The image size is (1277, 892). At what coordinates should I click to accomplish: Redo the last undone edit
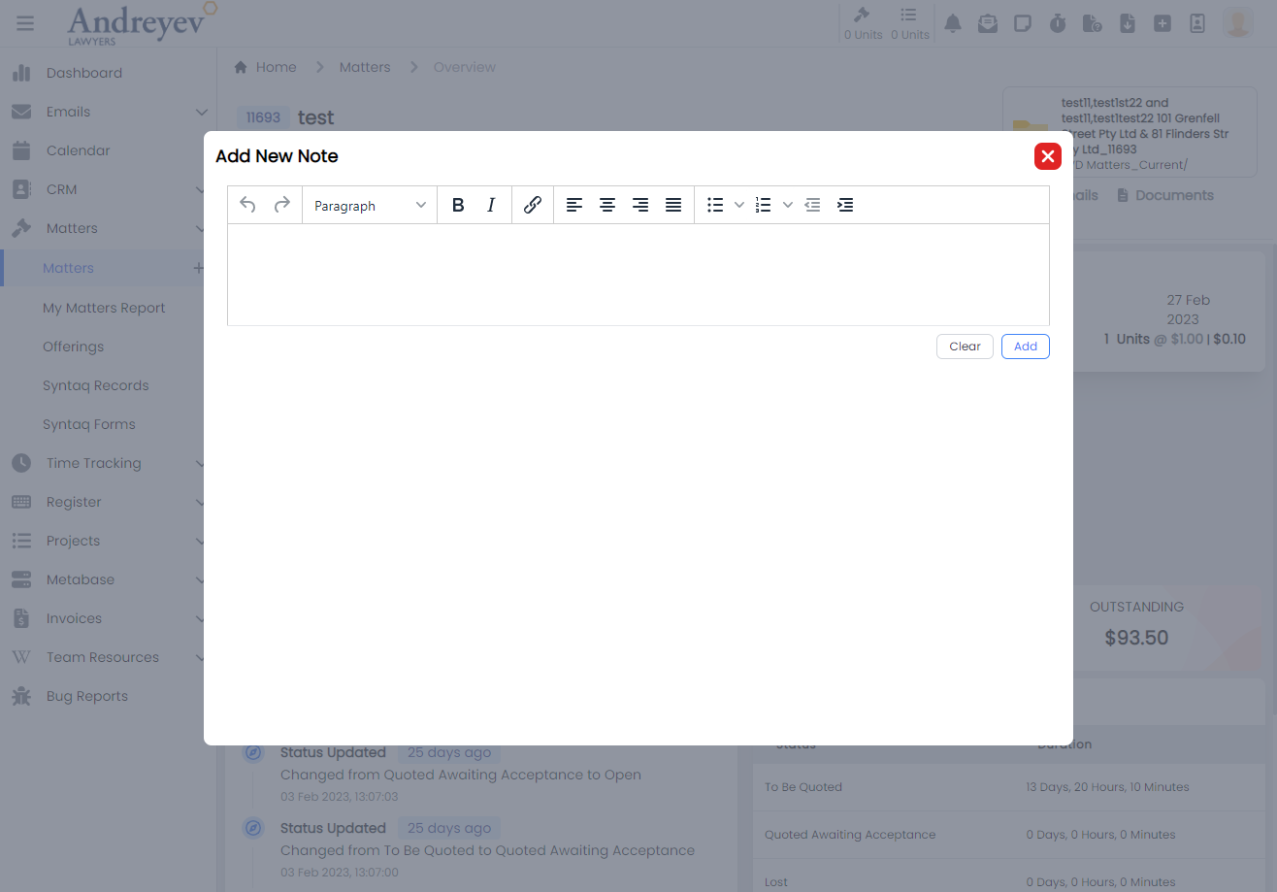[282, 205]
